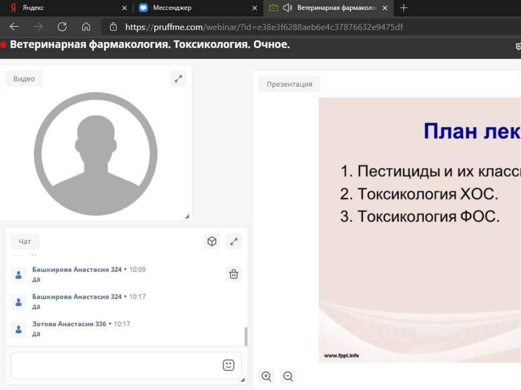The height and width of the screenshot is (390, 521).
Task: Click the Чат panel label
Action: (x=24, y=242)
